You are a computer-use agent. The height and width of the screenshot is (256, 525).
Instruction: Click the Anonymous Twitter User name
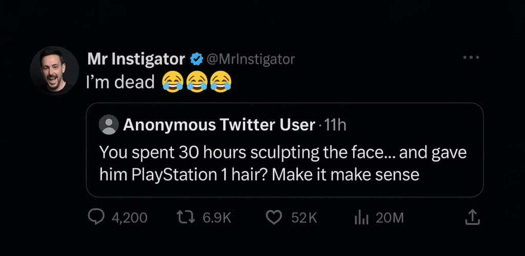tap(218, 125)
